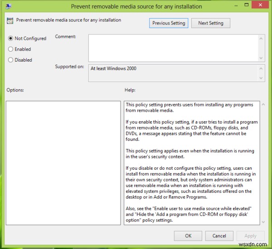Confirm with the OK button
The image size is (272, 249).
(188, 236)
